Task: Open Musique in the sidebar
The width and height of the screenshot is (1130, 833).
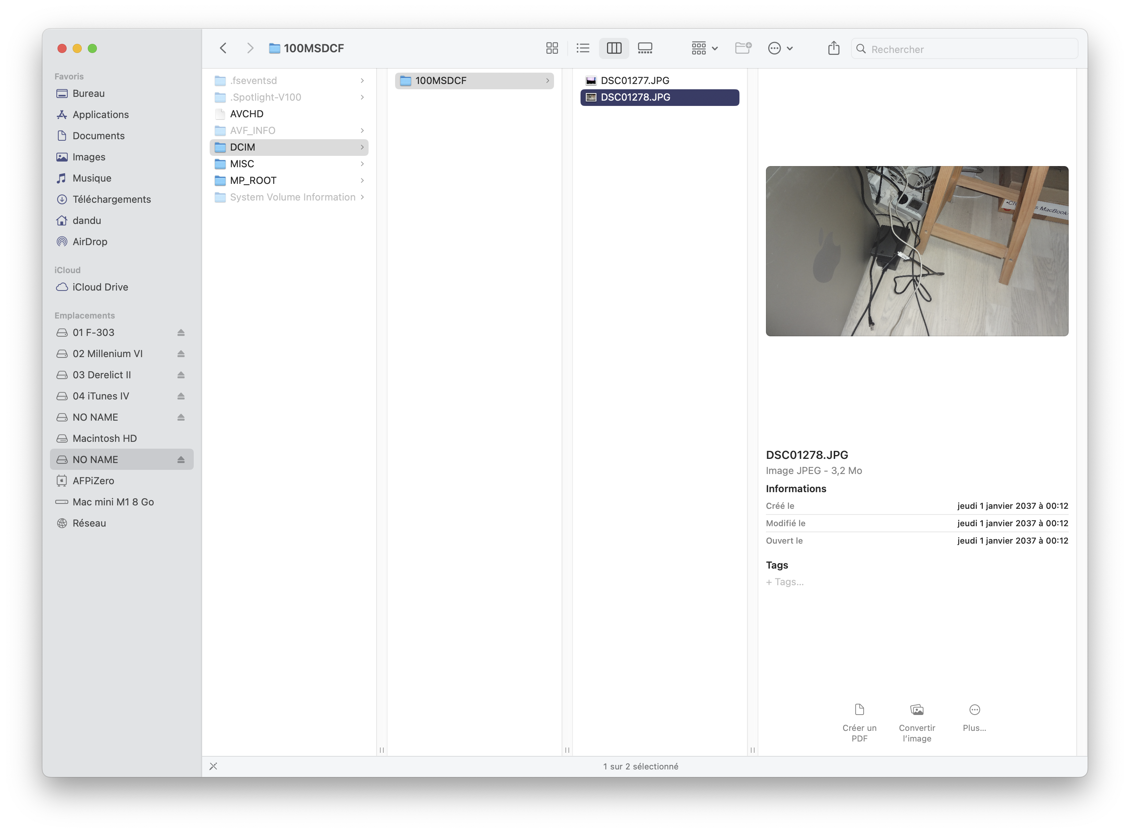Action: pos(121,178)
